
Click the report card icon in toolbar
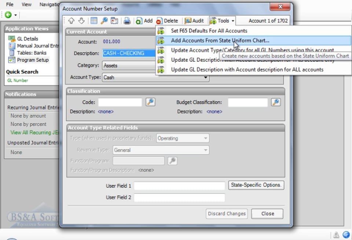tap(114, 21)
